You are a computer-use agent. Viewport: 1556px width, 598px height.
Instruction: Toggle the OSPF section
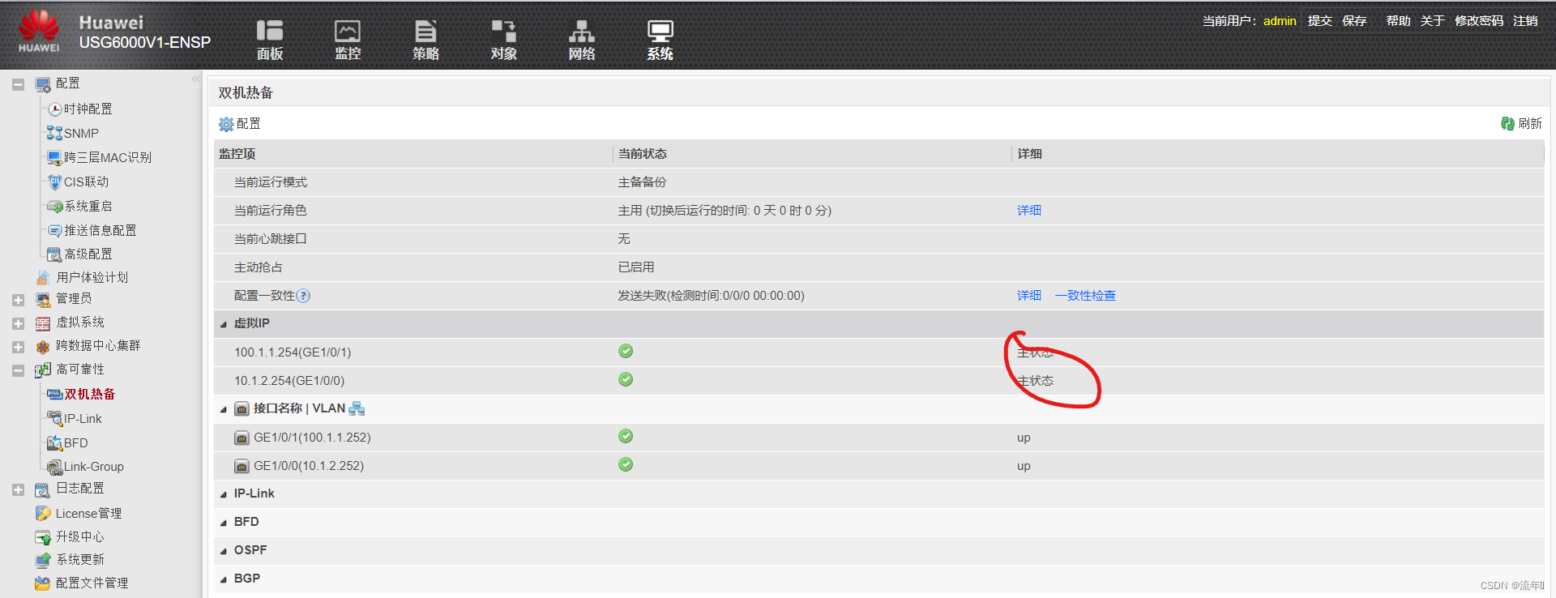pyautogui.click(x=224, y=551)
